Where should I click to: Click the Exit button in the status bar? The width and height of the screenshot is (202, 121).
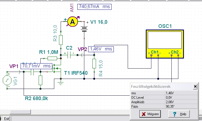[x=7, y=118]
